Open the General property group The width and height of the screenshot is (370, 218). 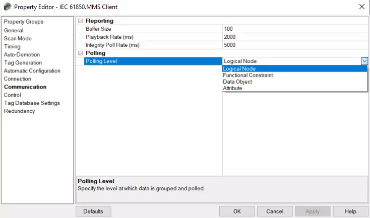click(14, 30)
